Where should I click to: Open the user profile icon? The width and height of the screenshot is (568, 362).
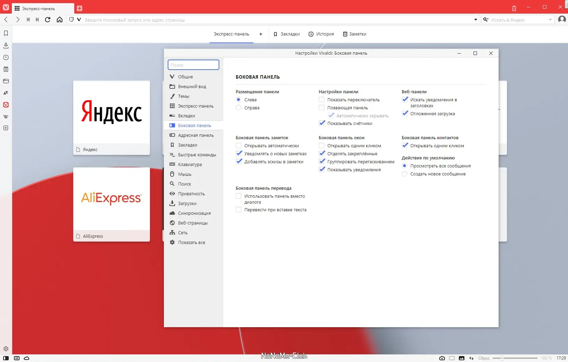pos(562,19)
